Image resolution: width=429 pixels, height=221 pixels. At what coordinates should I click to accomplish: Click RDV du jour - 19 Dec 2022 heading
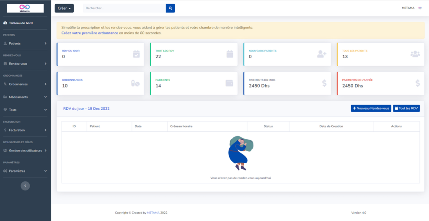click(x=86, y=108)
